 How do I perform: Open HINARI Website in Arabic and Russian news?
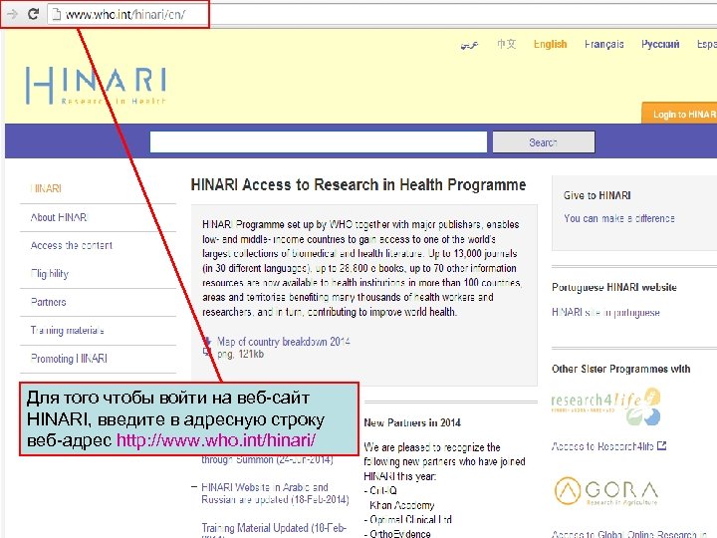coord(275,493)
